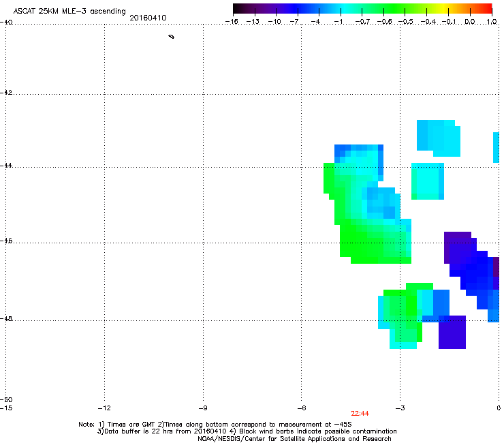Click the -4 colorbar tick label
The height and width of the screenshot is (443, 504).
click(x=315, y=22)
